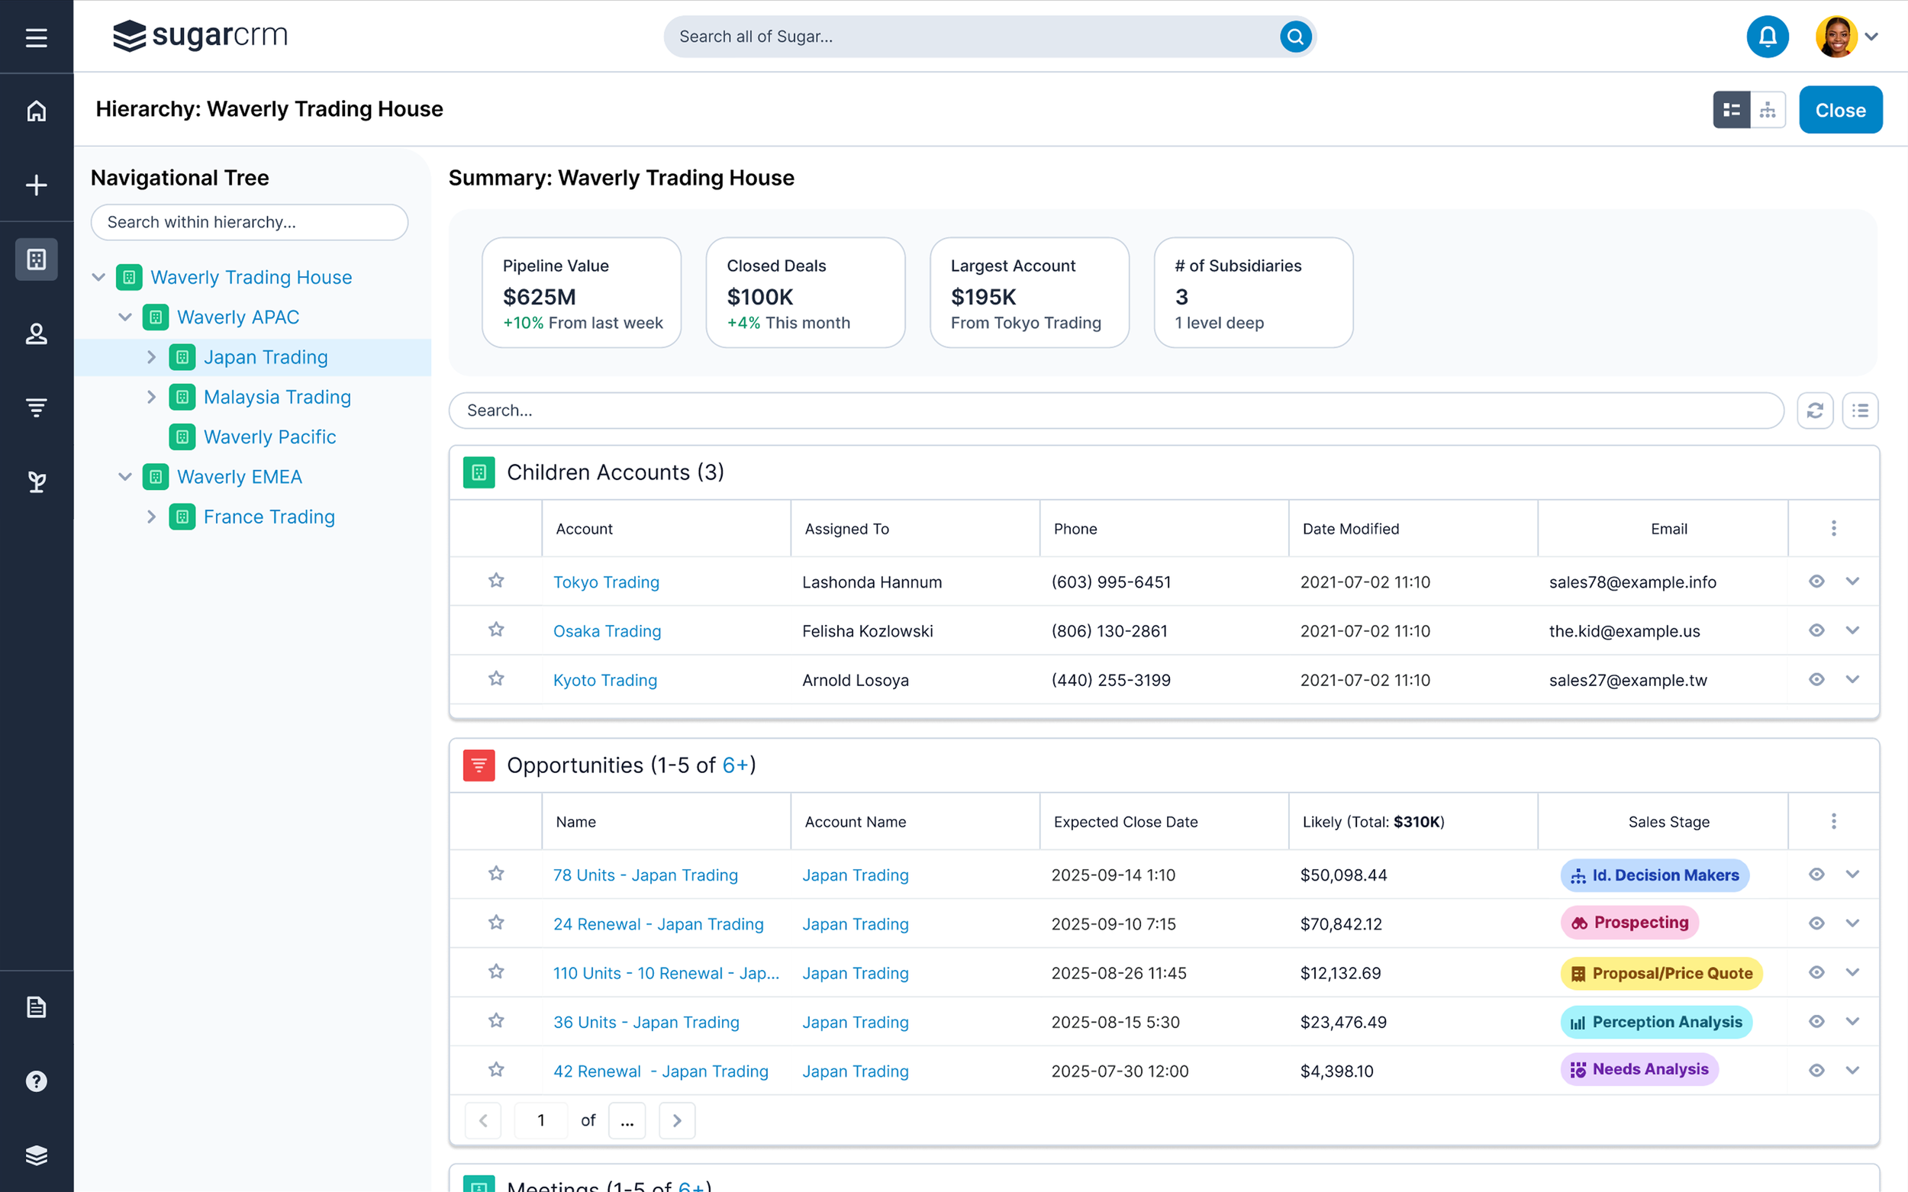Open the Accounts module sidebar icon

click(37, 259)
